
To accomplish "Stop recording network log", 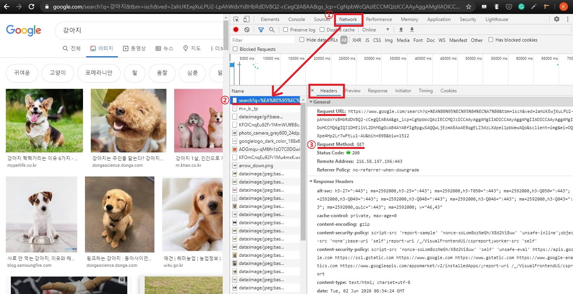I will point(236,29).
